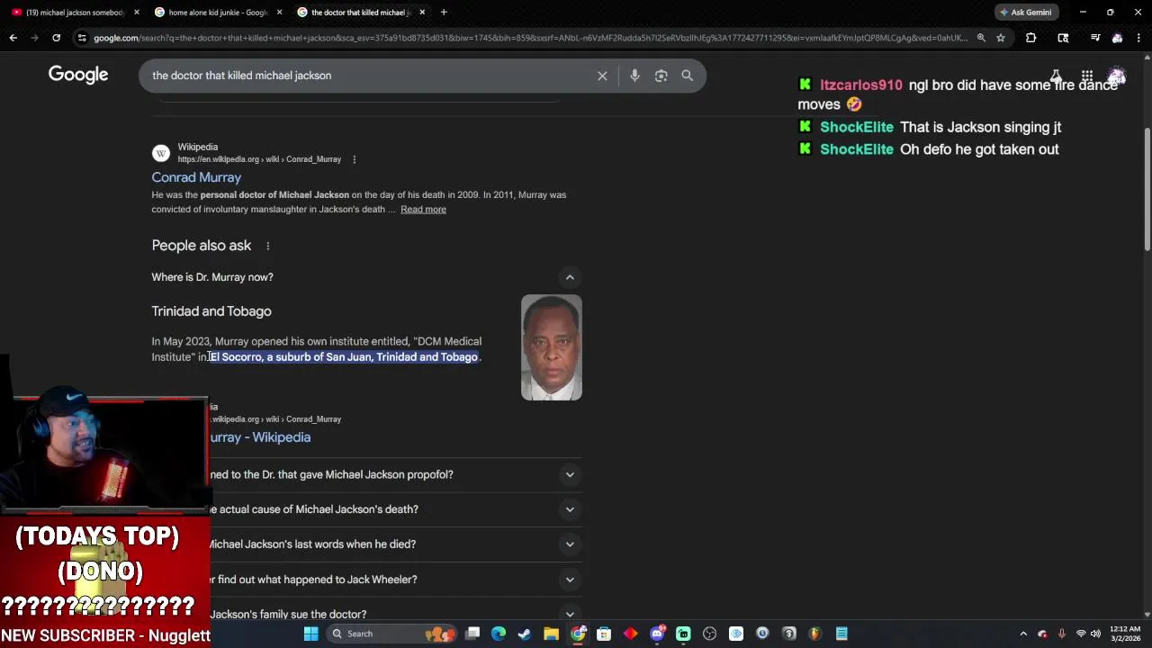Image resolution: width=1152 pixels, height=648 pixels.
Task: Launch Microsoft Edge from taskbar
Action: pos(499,634)
